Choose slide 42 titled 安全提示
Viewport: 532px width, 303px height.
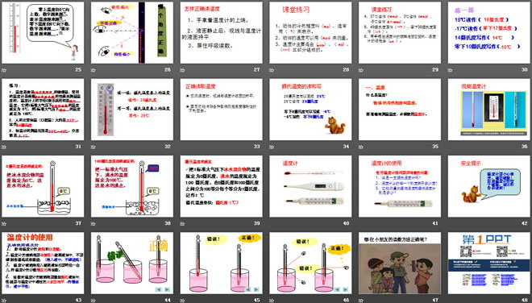click(x=489, y=186)
